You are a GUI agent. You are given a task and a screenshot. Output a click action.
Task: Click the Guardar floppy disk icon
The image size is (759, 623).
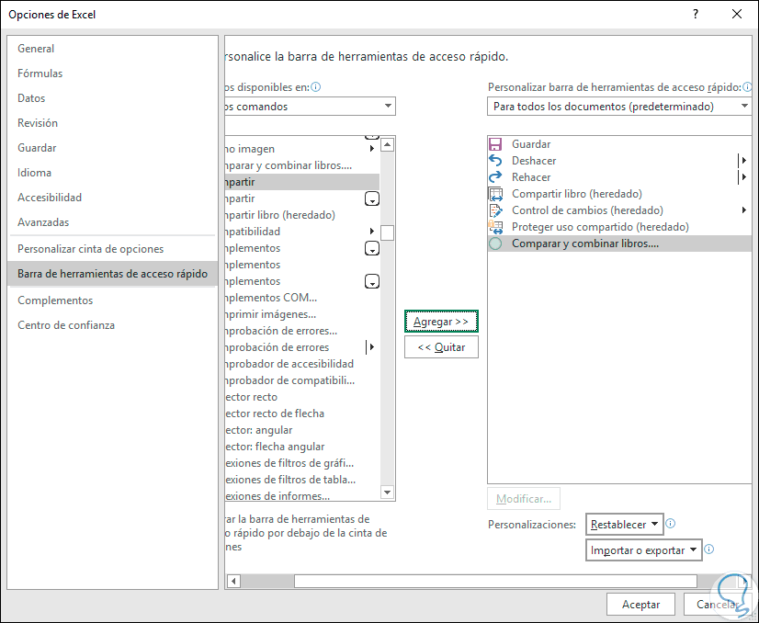495,144
